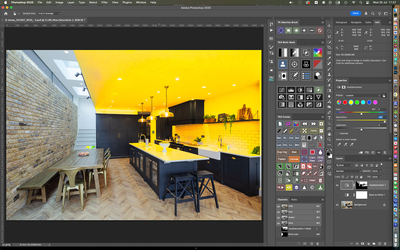Select the Cyans color range swatch
Image resolution: width=400 pixels, height=250 pixels.
[363, 102]
